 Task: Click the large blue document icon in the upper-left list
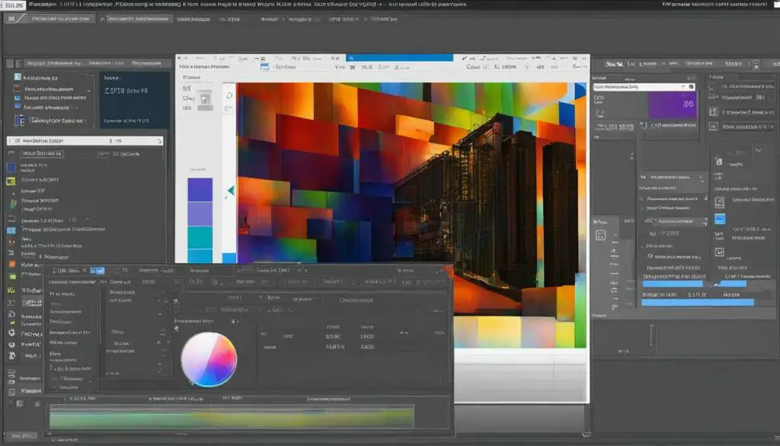tap(19, 120)
